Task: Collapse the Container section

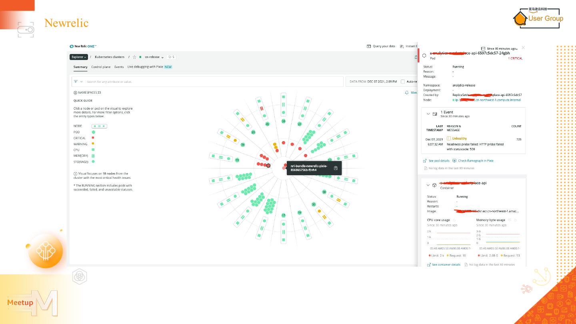Action: tap(428, 185)
